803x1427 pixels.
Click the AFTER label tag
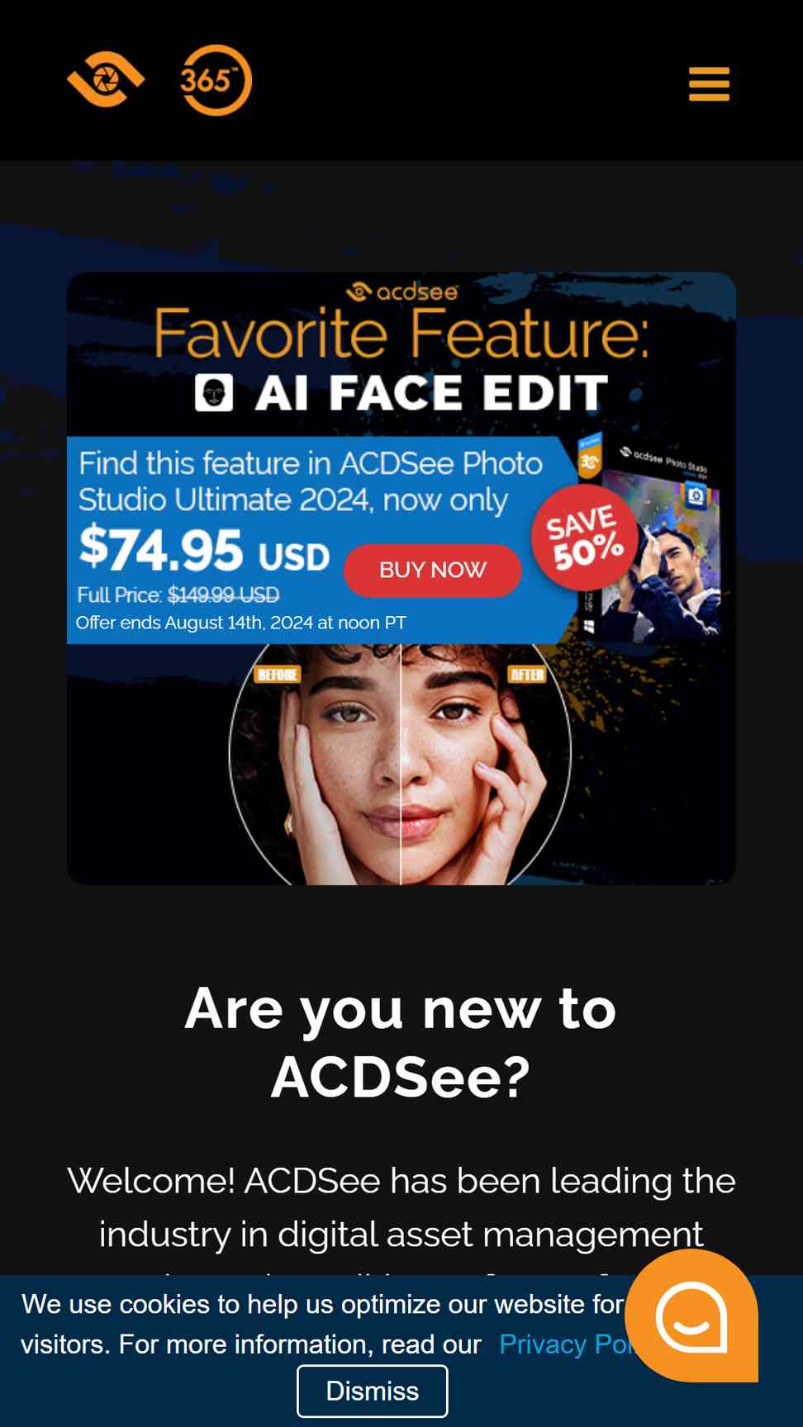click(527, 675)
